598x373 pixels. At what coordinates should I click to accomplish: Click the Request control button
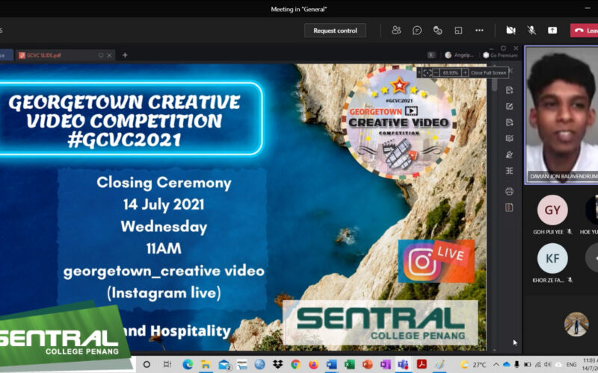[335, 31]
